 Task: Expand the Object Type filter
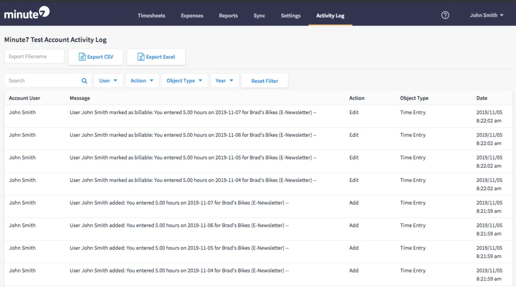pos(184,81)
